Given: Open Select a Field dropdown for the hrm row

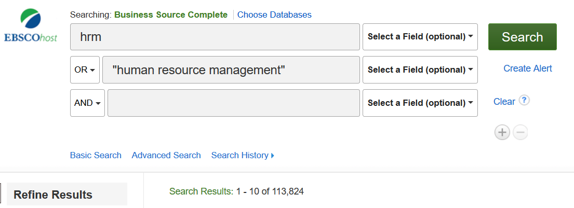Looking at the screenshot, I should pos(420,37).
